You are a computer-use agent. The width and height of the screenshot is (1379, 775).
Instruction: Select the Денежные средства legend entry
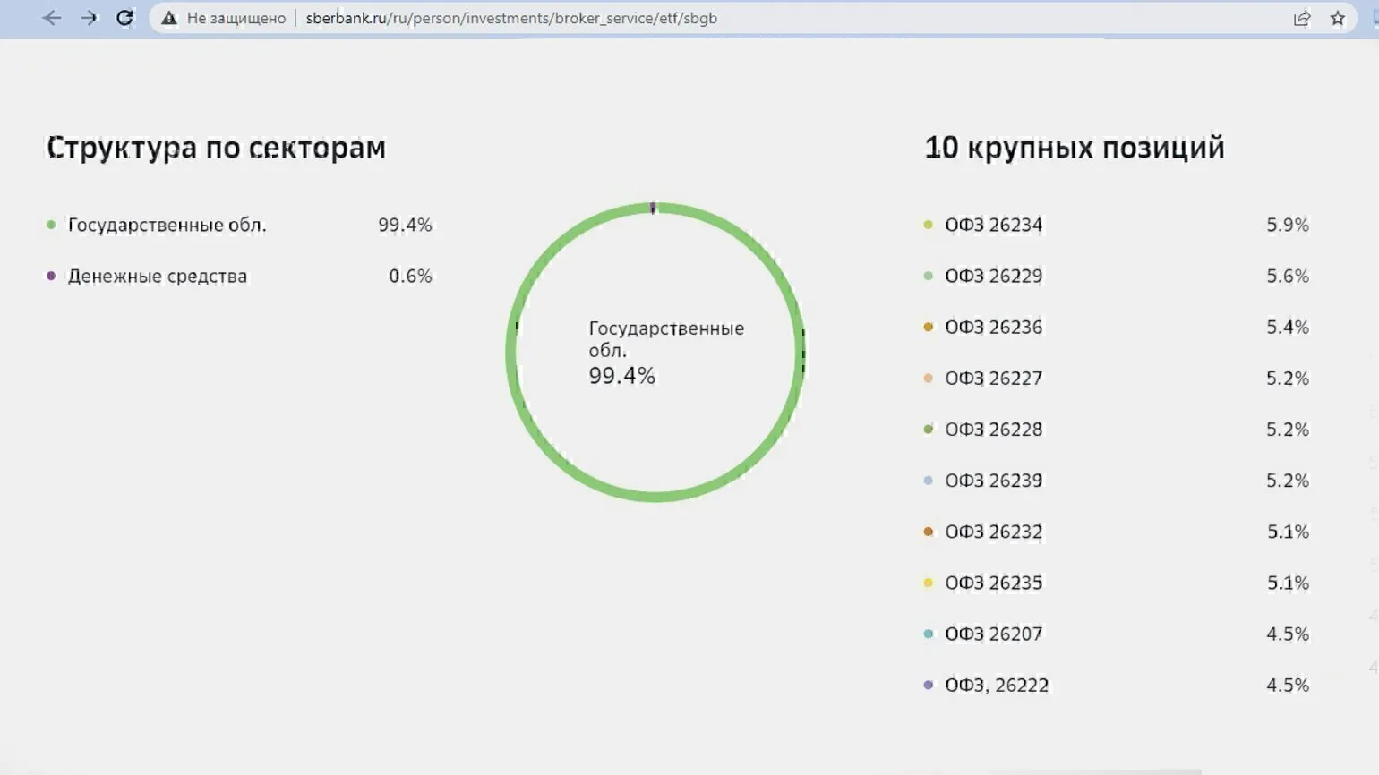click(157, 276)
